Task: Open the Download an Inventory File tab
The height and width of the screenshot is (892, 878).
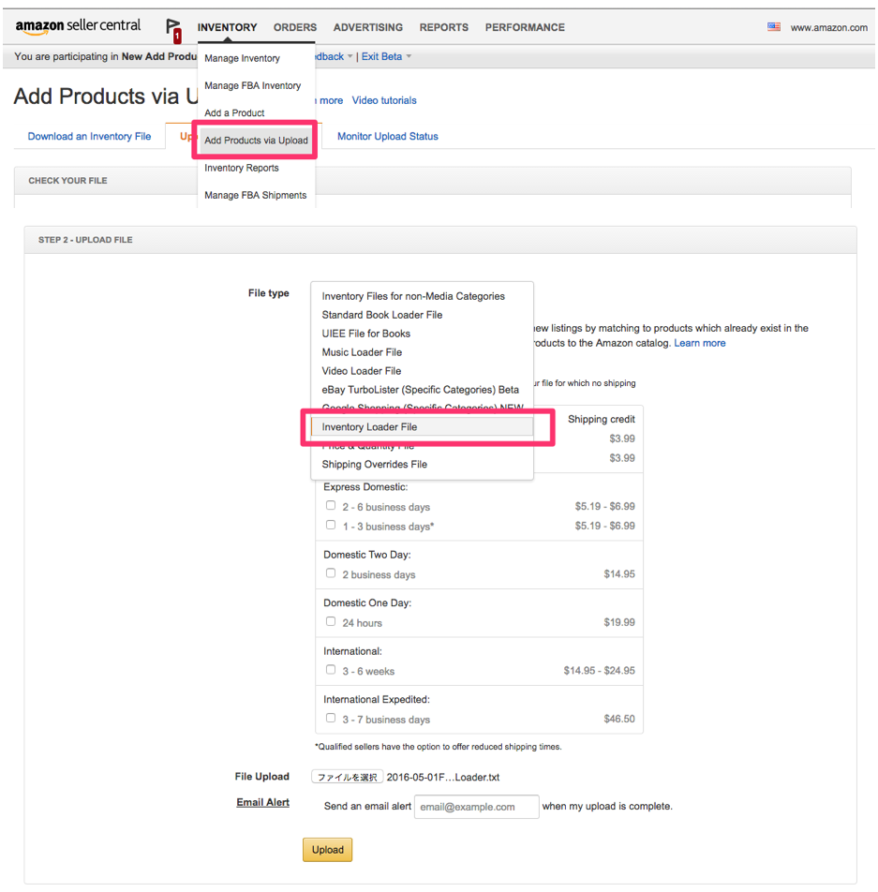Action: pyautogui.click(x=88, y=136)
